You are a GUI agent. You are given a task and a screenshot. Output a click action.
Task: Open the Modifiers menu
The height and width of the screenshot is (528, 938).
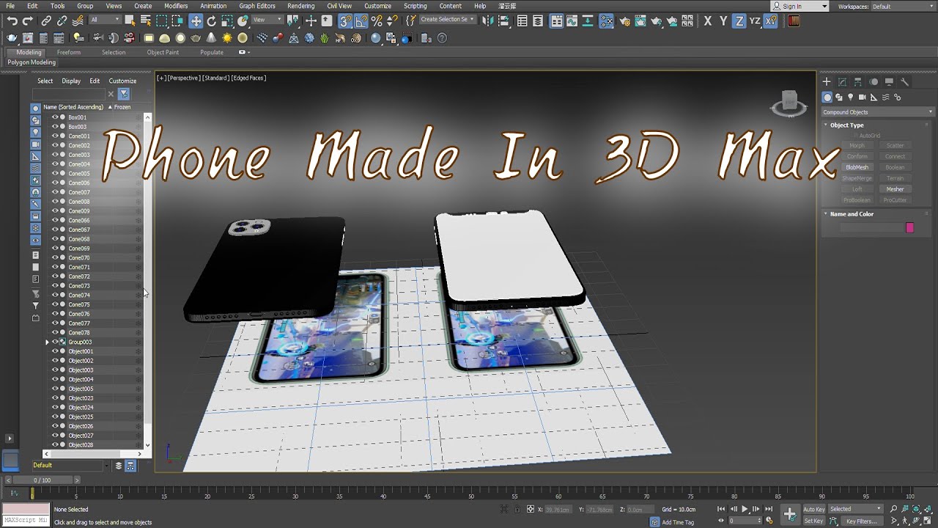click(x=176, y=6)
